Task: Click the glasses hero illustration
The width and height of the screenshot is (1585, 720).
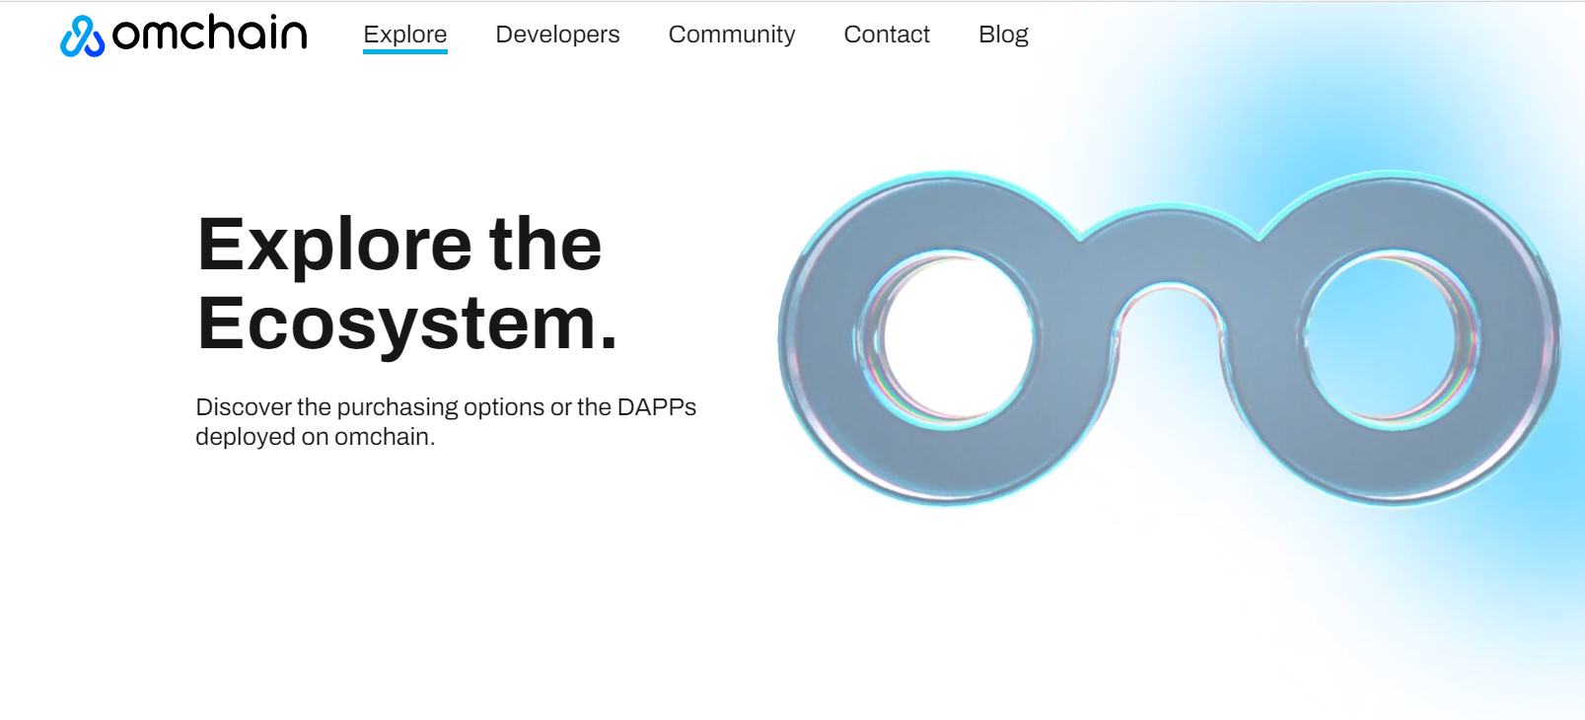Action: 1170,338
